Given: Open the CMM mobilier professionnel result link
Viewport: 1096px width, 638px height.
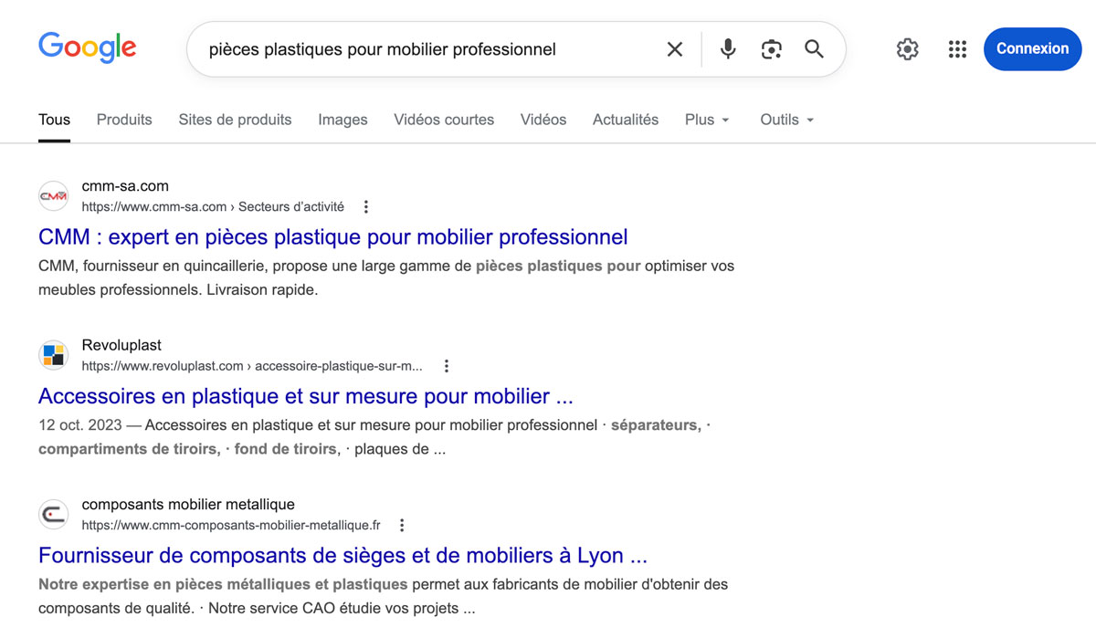Looking at the screenshot, I should 332,236.
